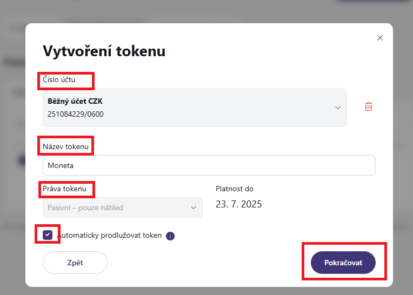Delete the selected account with trash icon
The height and width of the screenshot is (295, 413).
(x=369, y=106)
